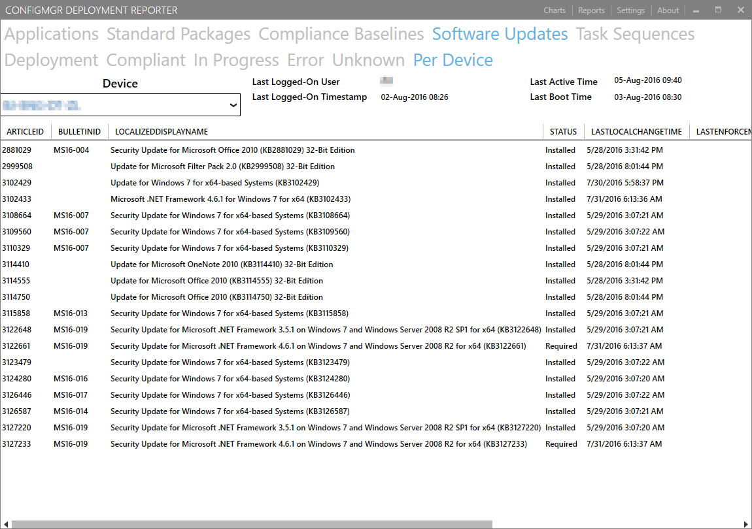This screenshot has height=529, width=752.
Task: Maximize the application window
Action: point(718,10)
